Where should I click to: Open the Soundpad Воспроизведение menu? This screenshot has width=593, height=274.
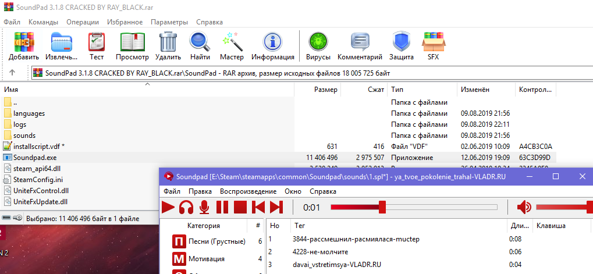click(248, 191)
